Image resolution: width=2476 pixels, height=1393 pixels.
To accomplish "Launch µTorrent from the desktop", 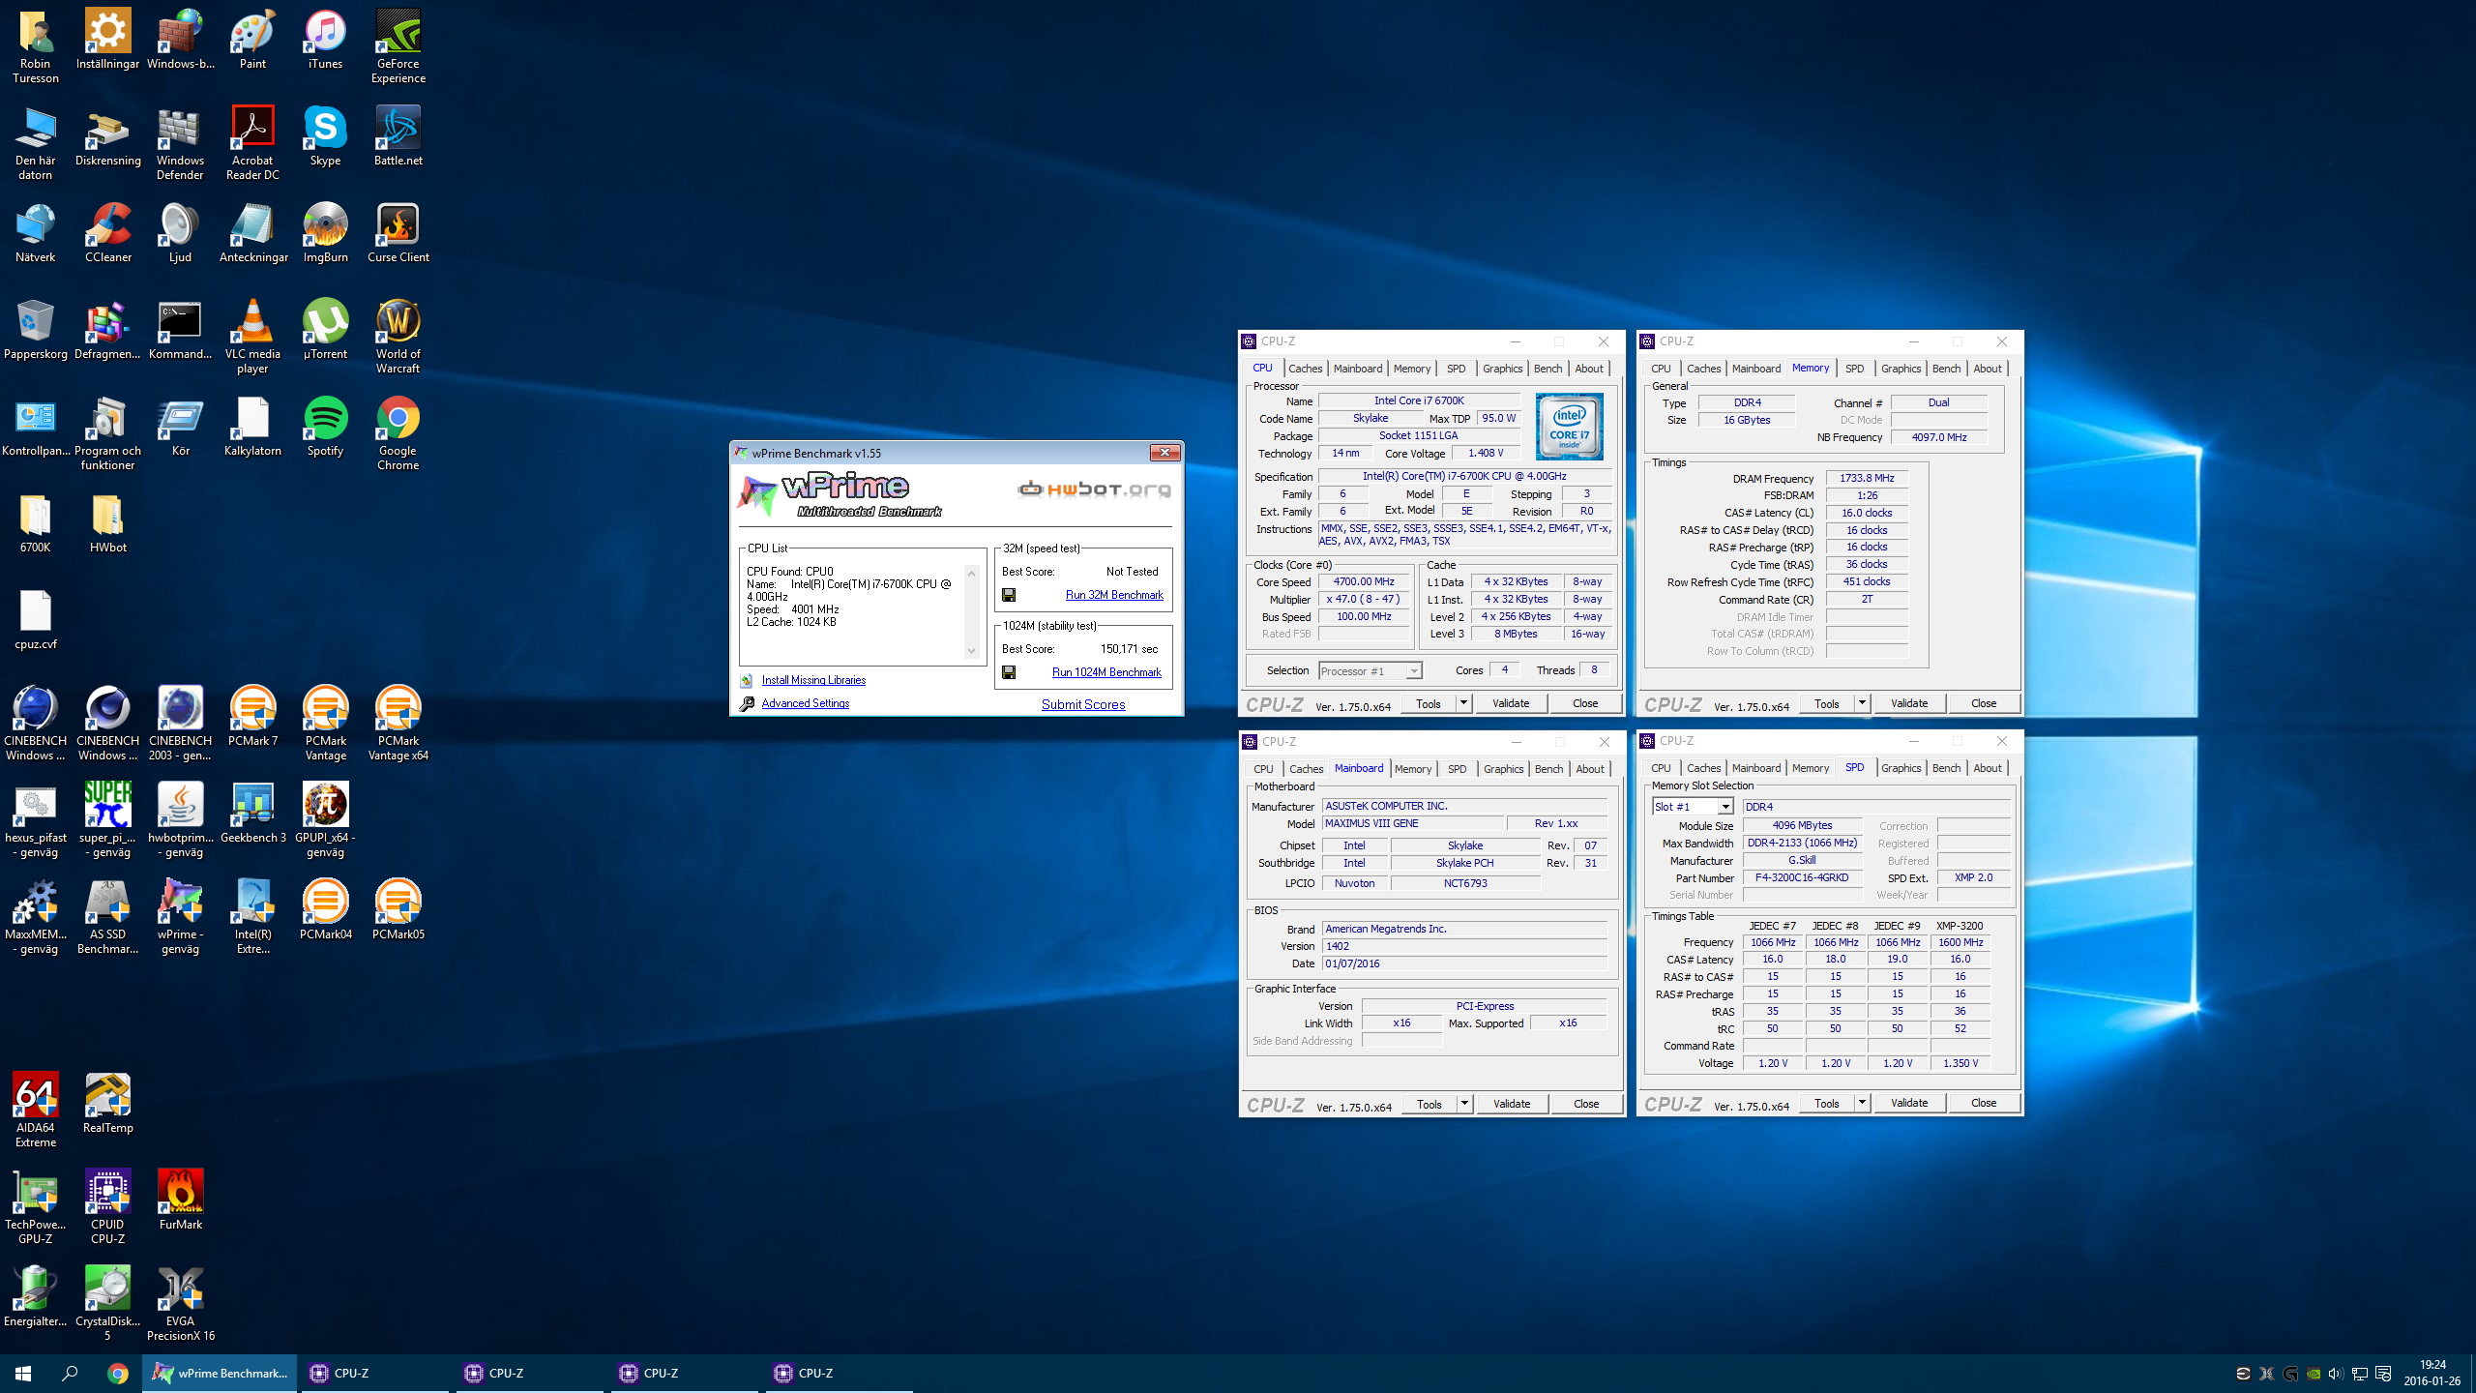I will (325, 329).
